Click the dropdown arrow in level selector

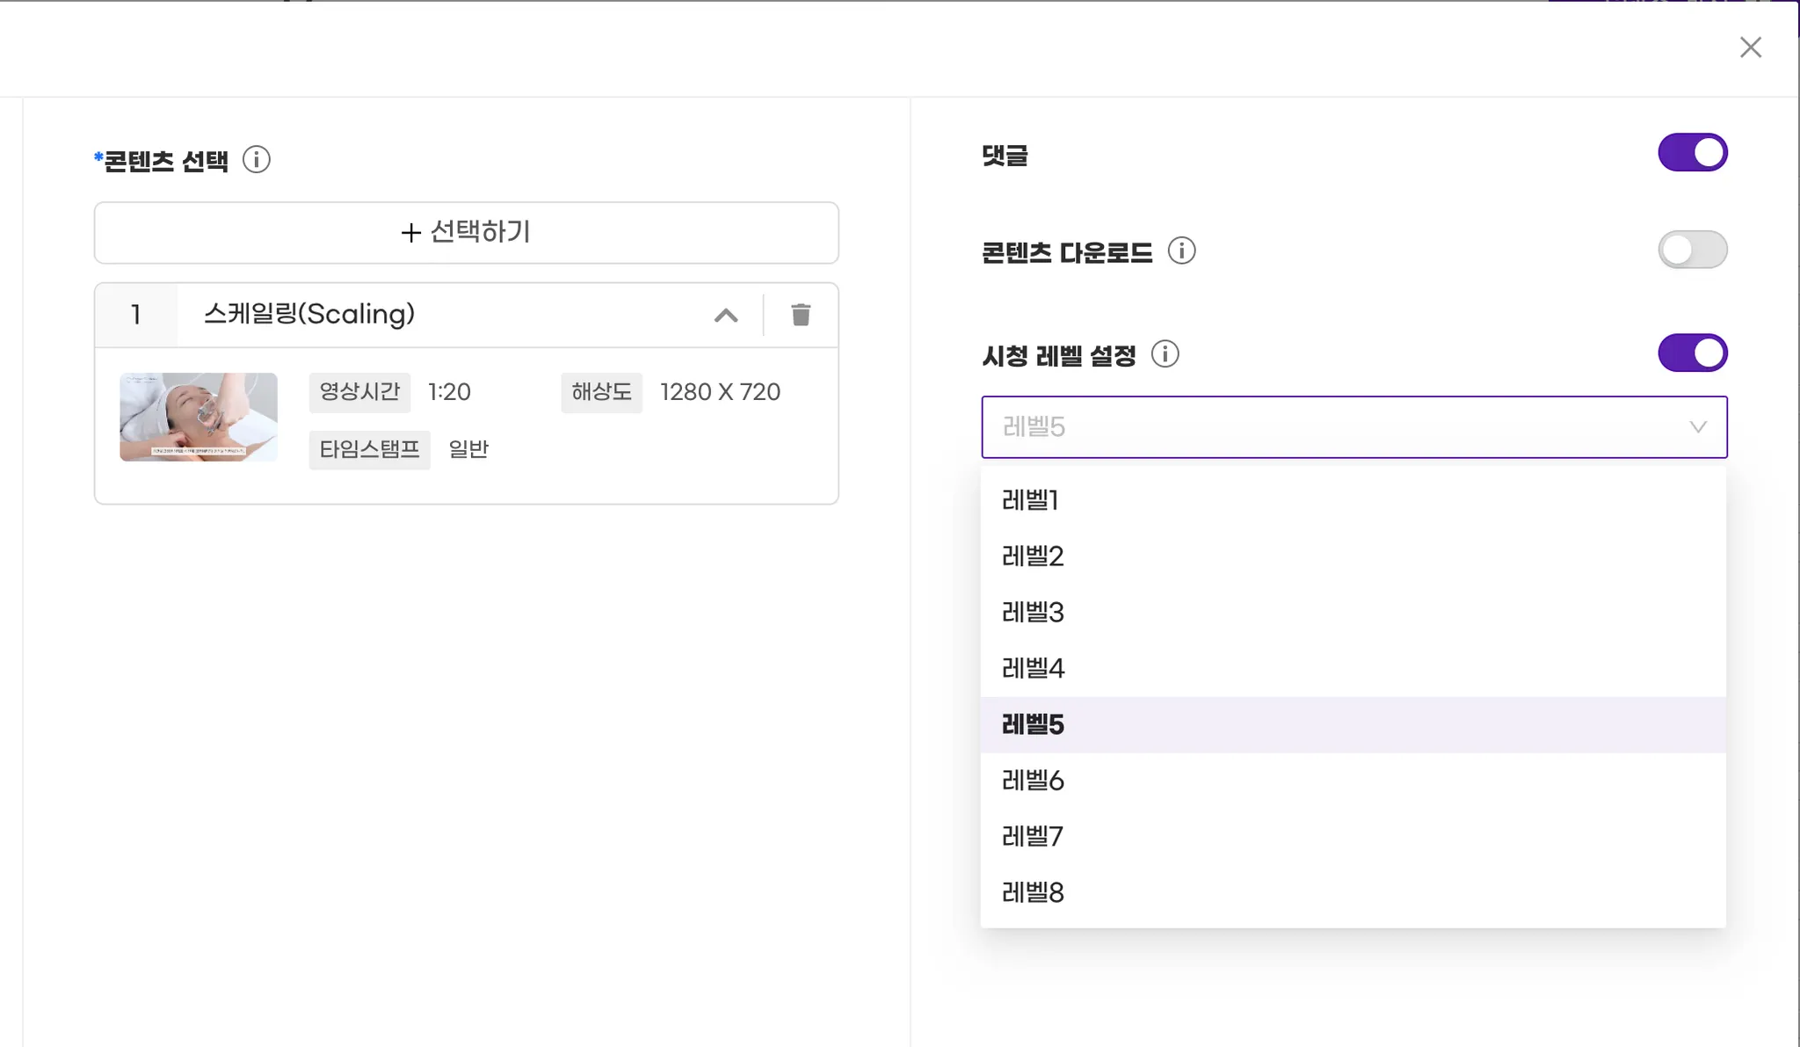coord(1697,427)
